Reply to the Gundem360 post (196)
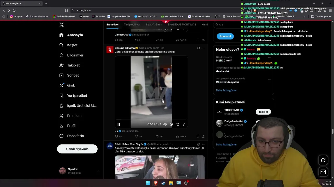The height and width of the screenshot is (187, 334). click(x=119, y=40)
